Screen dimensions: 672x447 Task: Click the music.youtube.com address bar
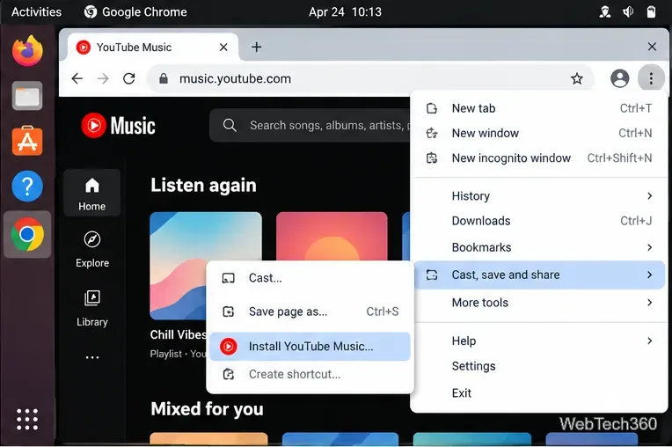[369, 78]
